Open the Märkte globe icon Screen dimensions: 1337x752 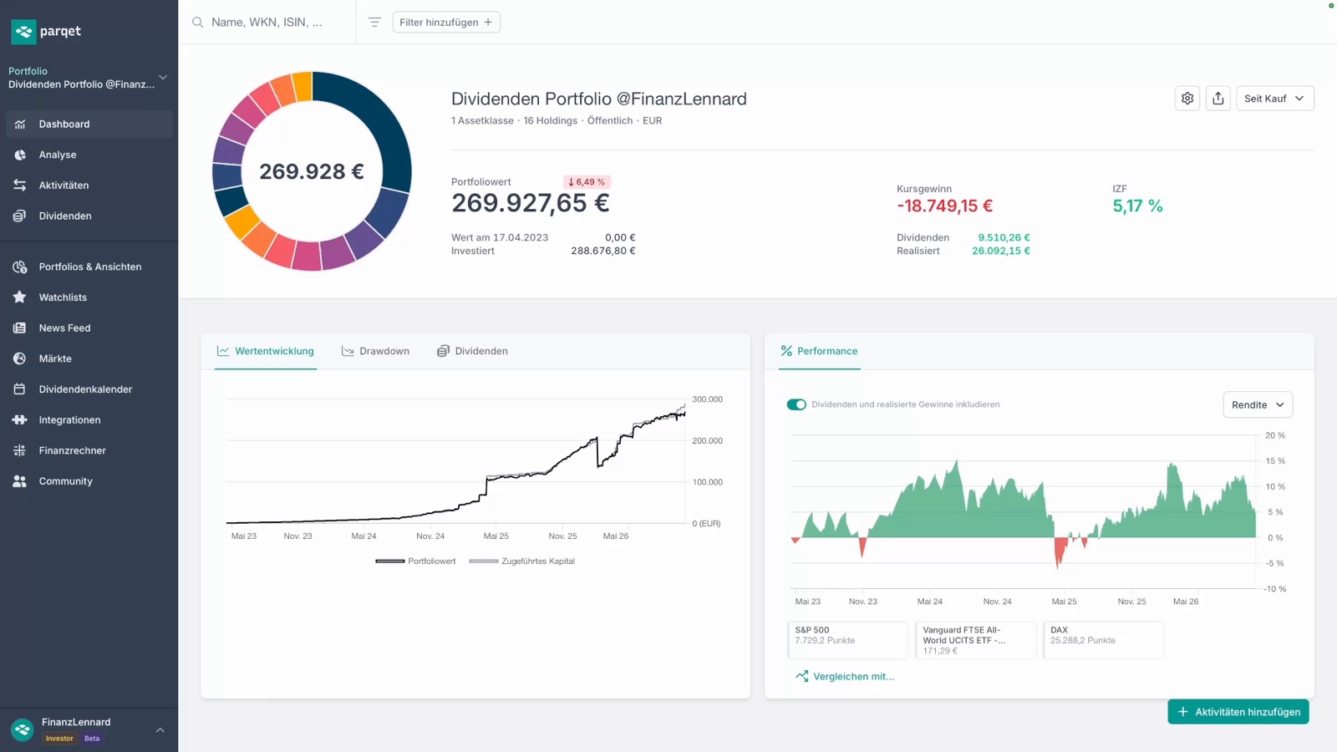point(20,358)
